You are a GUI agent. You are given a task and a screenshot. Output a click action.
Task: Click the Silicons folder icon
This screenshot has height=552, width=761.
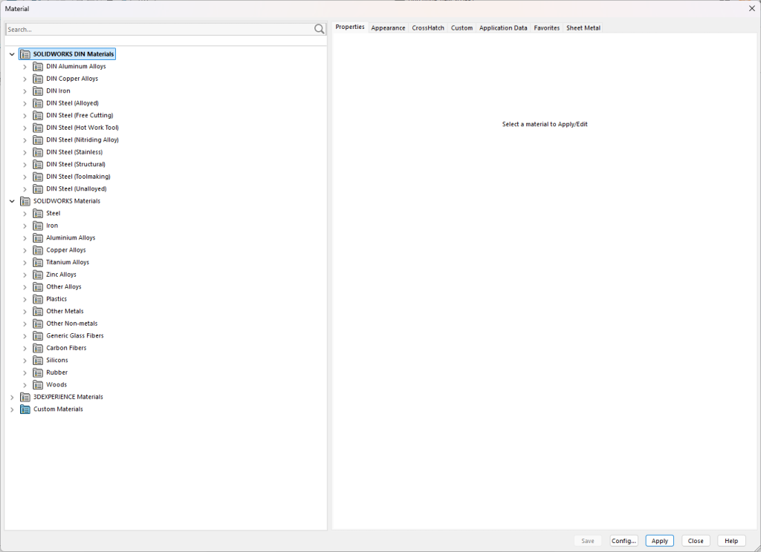click(x=38, y=360)
